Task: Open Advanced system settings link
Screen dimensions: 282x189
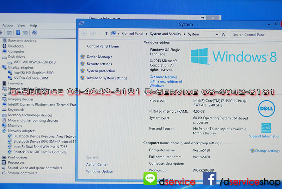Action: [x=107, y=78]
